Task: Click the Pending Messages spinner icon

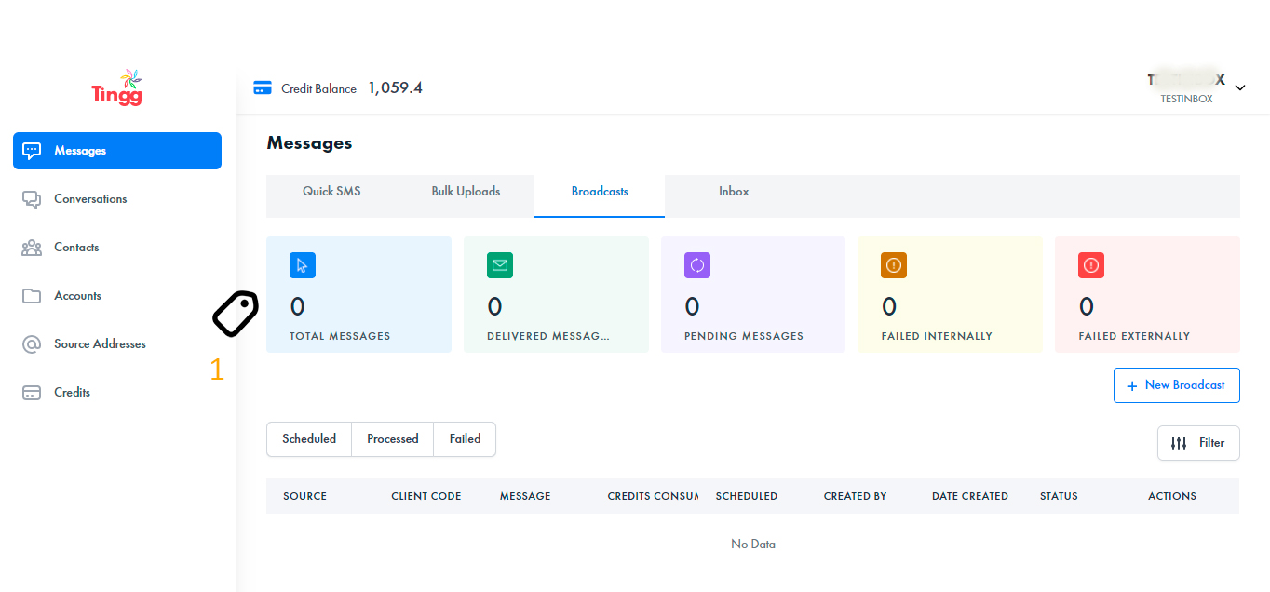Action: pos(697,265)
